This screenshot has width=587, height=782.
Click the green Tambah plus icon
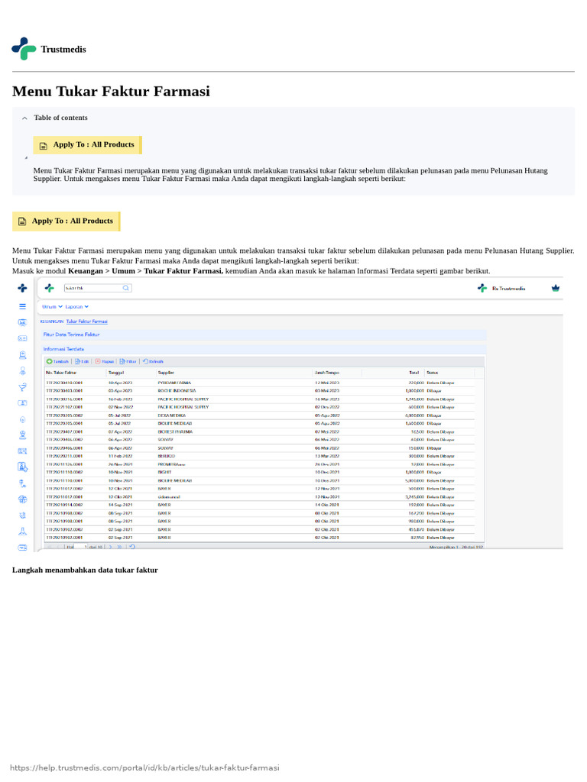(49, 361)
